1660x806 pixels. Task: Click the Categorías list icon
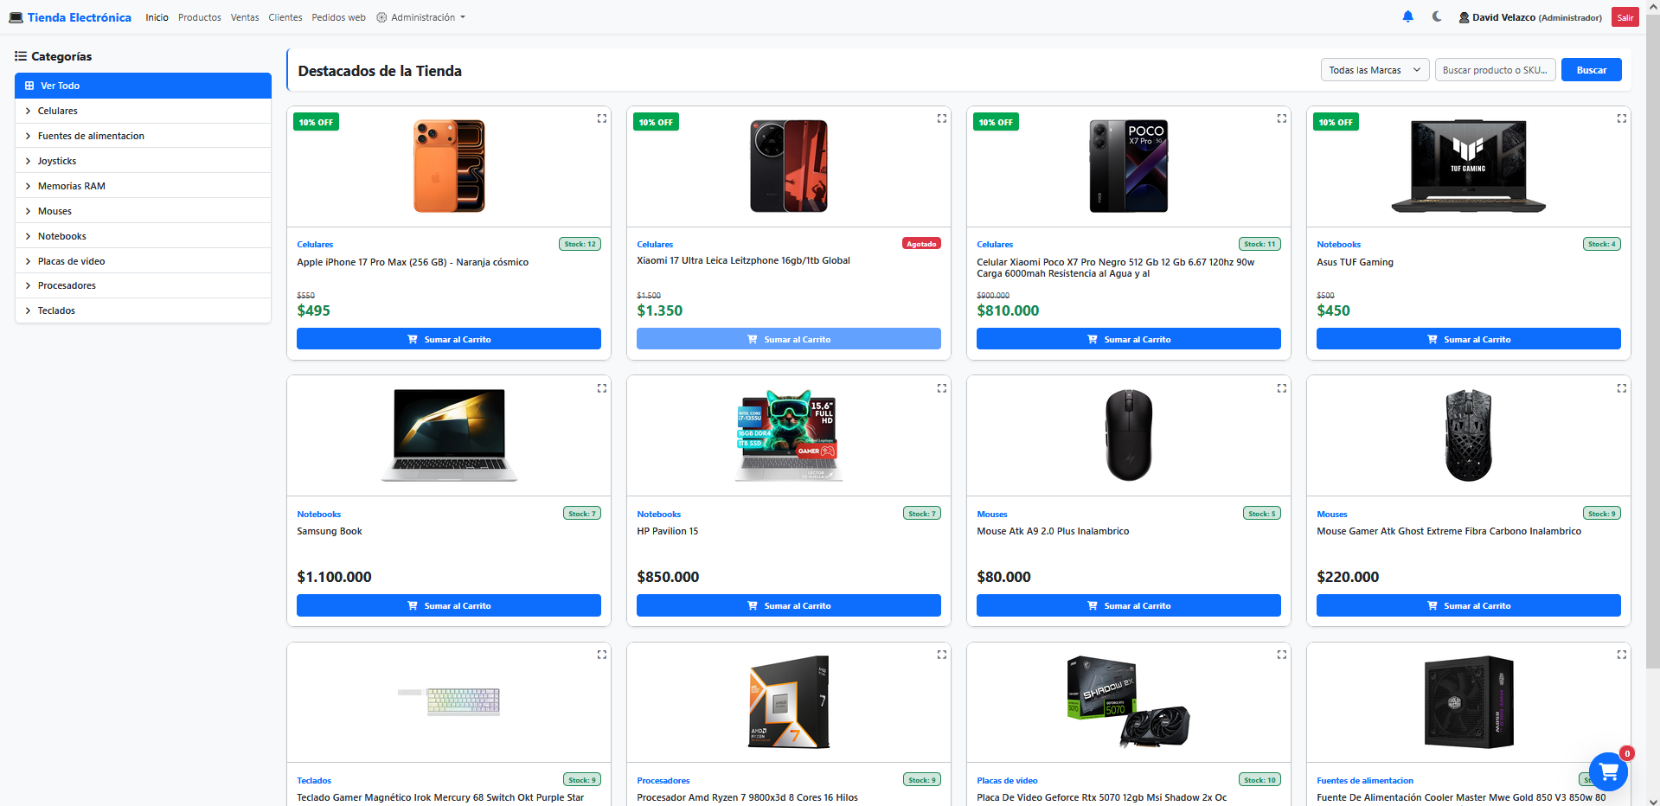(x=21, y=56)
